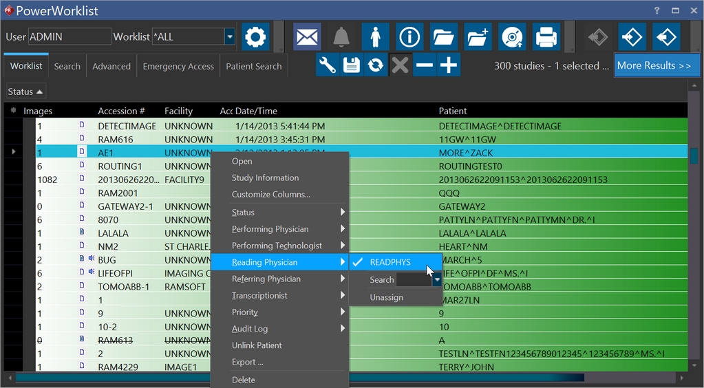Click the envelope messages icon
704x388 pixels.
307,36
